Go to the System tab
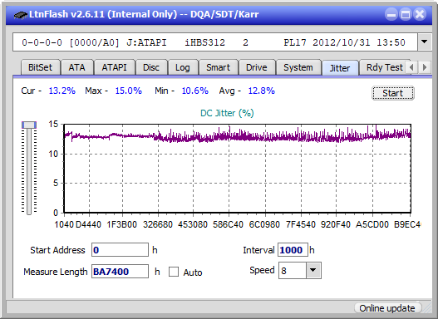Image resolution: width=438 pixels, height=319 pixels. (x=298, y=67)
